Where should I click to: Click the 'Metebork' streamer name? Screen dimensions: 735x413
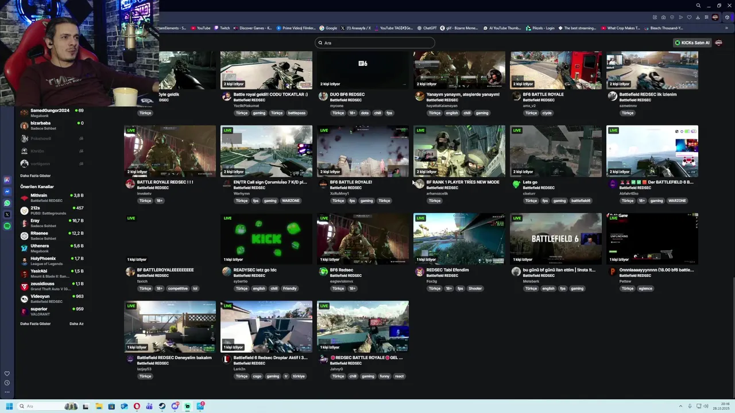point(531,282)
